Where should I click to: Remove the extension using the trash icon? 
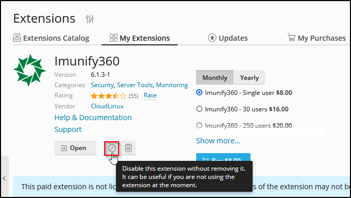pos(128,148)
